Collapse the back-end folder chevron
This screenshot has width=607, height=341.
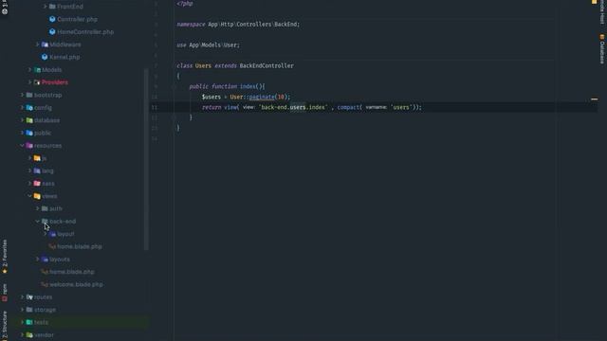pyautogui.click(x=37, y=221)
